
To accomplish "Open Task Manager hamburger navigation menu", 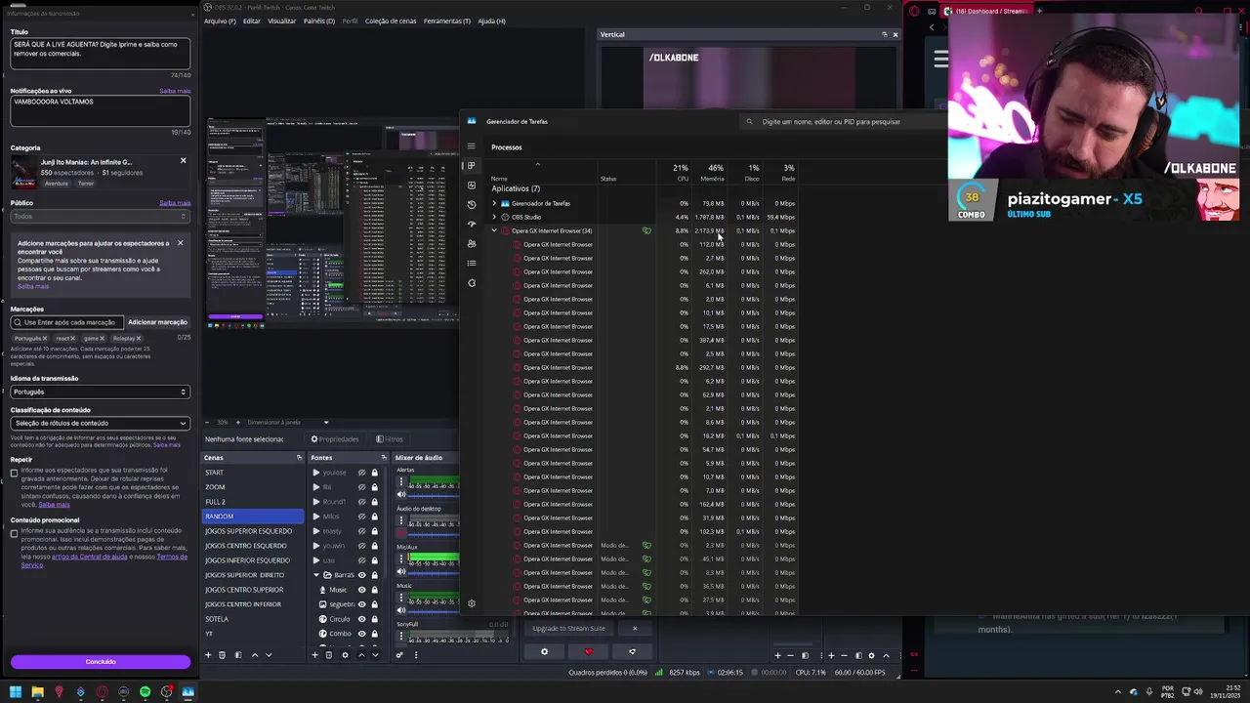I will (x=471, y=146).
